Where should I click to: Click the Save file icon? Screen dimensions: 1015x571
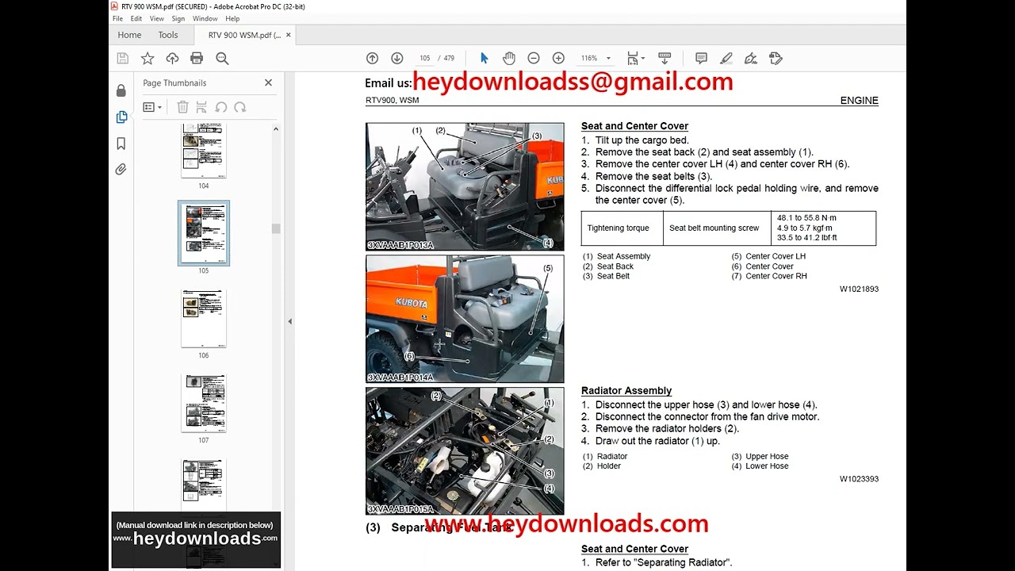pyautogui.click(x=122, y=58)
